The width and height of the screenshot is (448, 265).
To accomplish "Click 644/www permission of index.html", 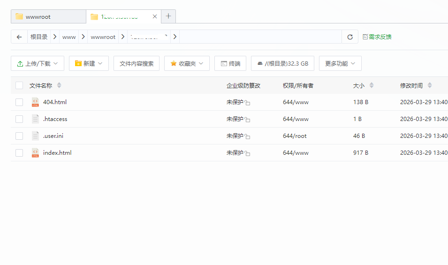I will (296, 153).
